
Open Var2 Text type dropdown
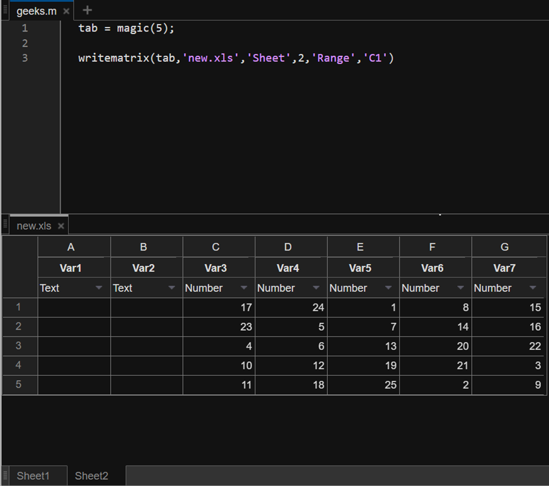tap(171, 288)
